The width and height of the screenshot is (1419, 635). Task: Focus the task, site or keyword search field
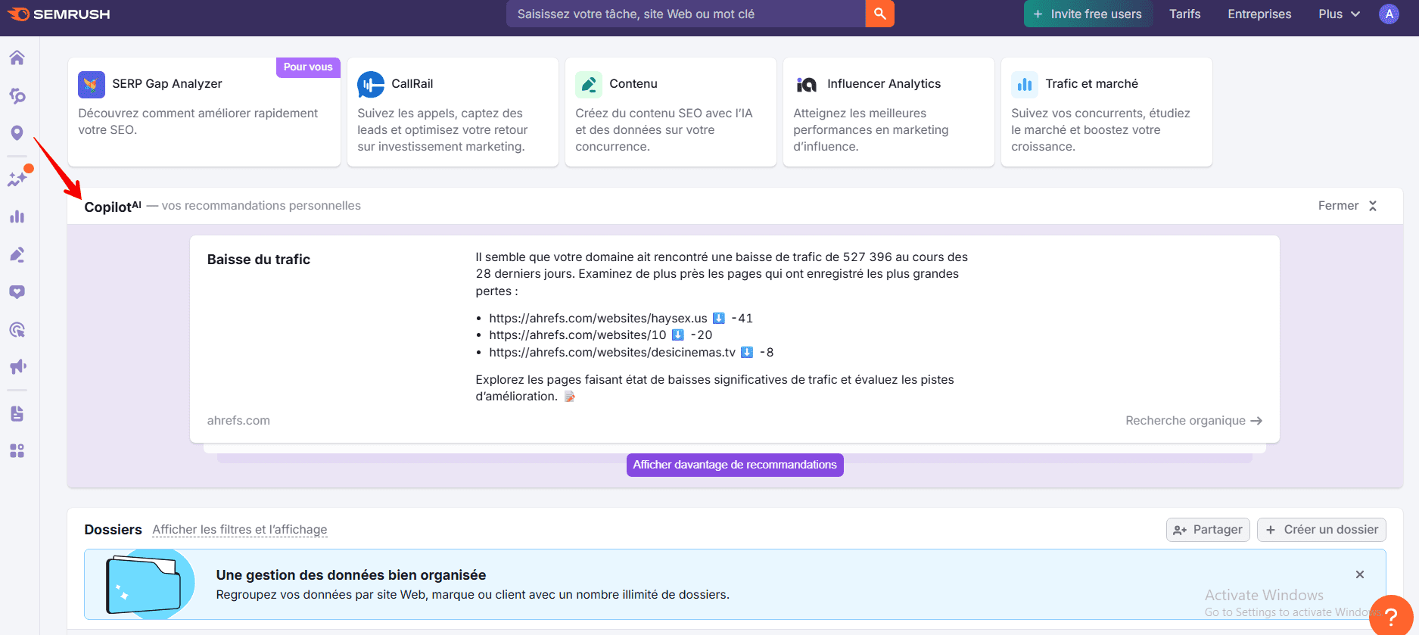pyautogui.click(x=686, y=14)
